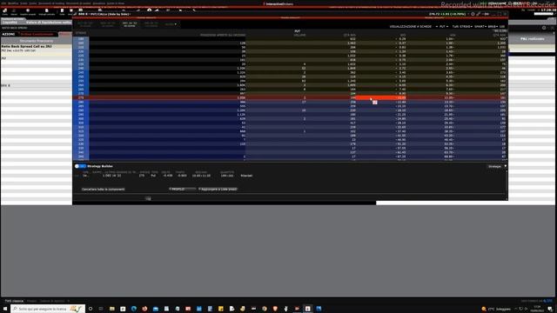Select the AZIONI tab
The height and width of the screenshot is (313, 557).
click(x=9, y=34)
